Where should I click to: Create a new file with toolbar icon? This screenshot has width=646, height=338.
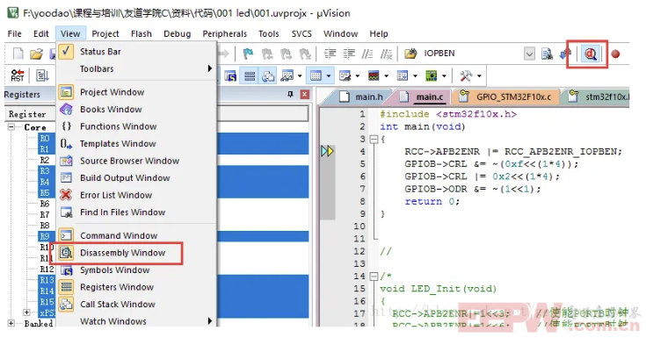(18, 54)
